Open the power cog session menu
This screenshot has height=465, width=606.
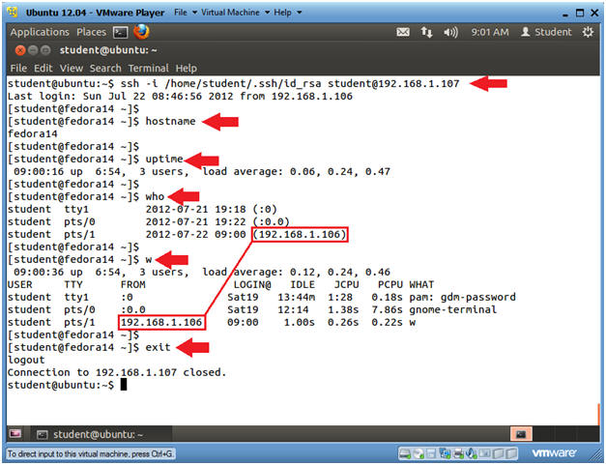(x=588, y=32)
